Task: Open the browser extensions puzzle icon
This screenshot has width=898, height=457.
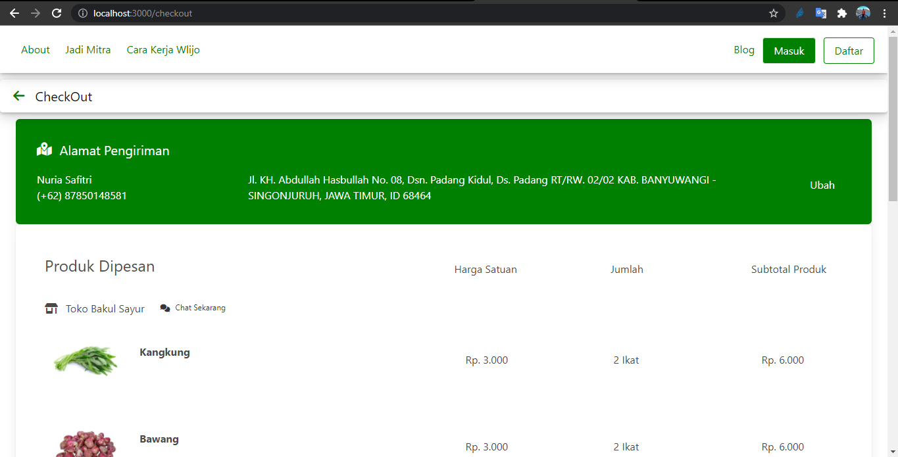Action: 842,12
